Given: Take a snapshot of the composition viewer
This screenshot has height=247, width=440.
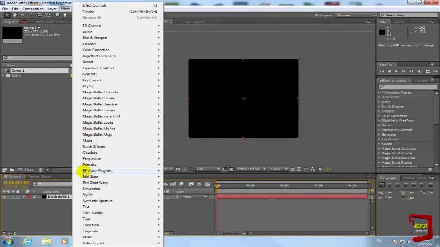Looking at the screenshot, I should (x=178, y=169).
